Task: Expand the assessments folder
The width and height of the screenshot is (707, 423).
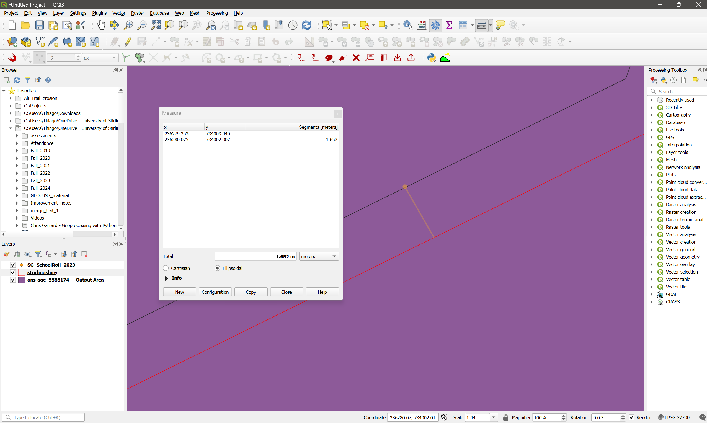Action: click(17, 136)
